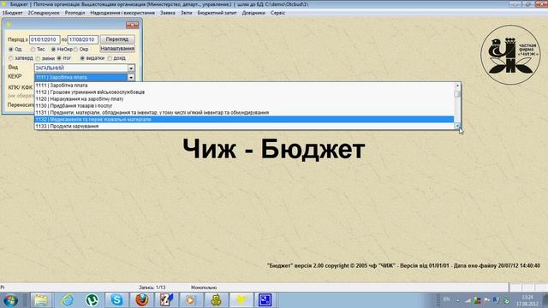Open the blue square taskbar app

[265, 300]
